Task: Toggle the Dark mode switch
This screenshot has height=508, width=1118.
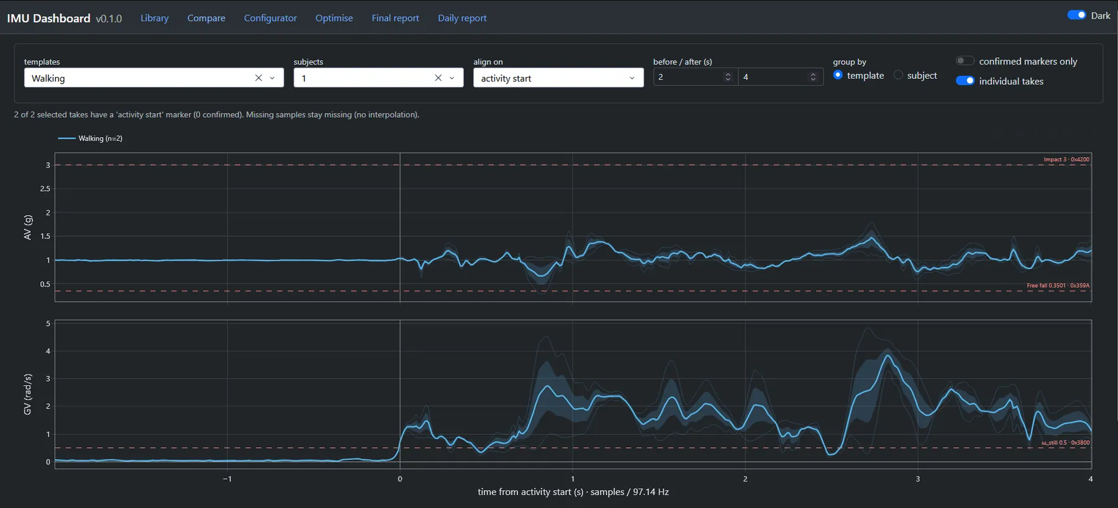Action: coord(1076,16)
